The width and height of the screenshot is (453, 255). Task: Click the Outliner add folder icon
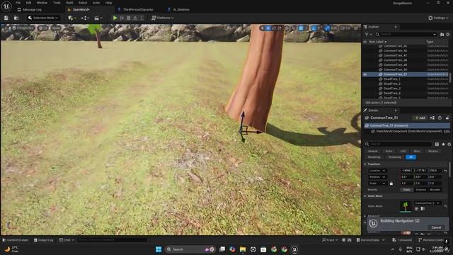(x=442, y=35)
